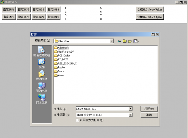Click the 指定BMP1 button
Image resolution: width=188 pixels, height=138 pixels.
pyautogui.click(x=9, y=9)
